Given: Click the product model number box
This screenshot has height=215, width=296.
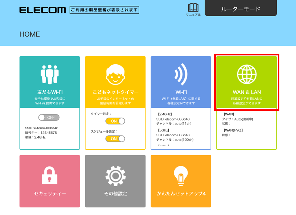Looking at the screenshot, I should (104, 10).
